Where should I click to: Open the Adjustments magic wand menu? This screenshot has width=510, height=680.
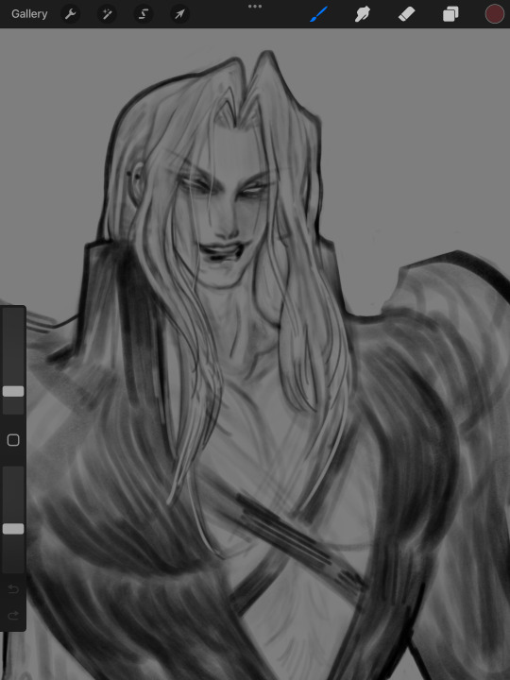tap(107, 14)
